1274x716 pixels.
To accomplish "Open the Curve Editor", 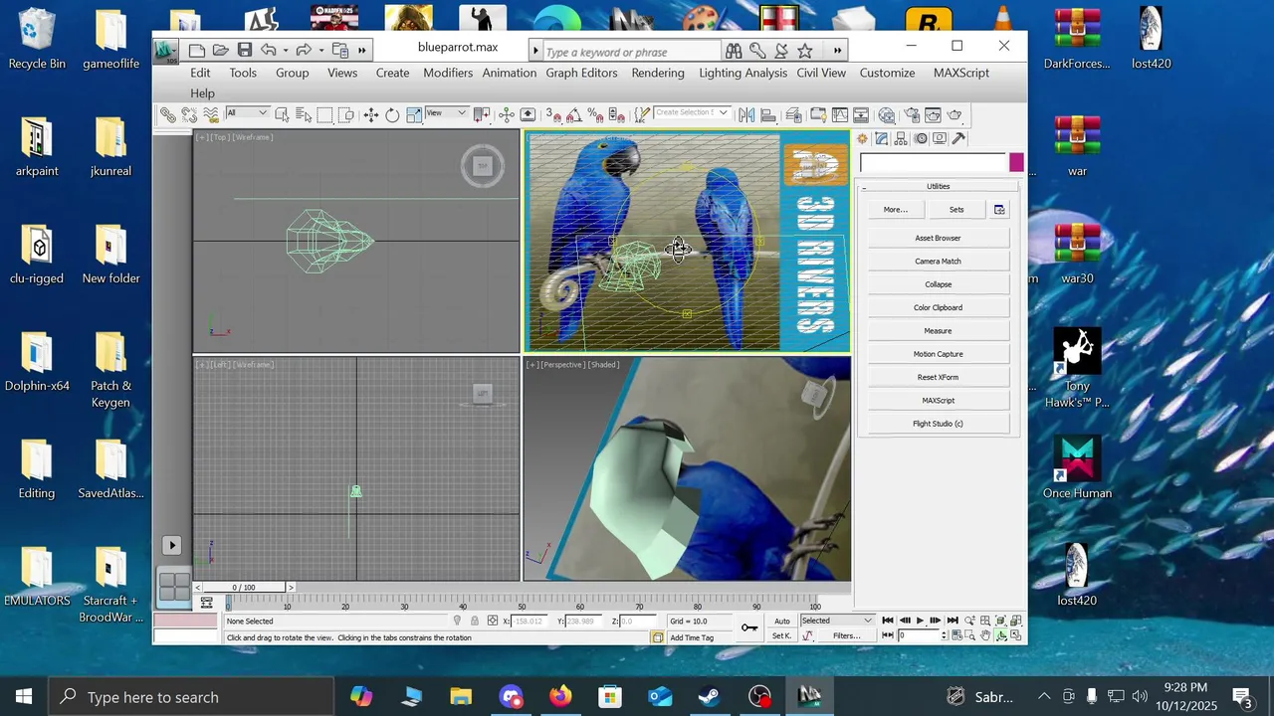I will tap(840, 114).
